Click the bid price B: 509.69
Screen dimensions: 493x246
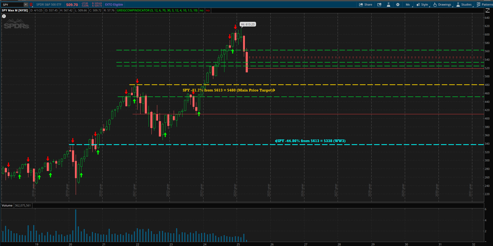point(97,3)
